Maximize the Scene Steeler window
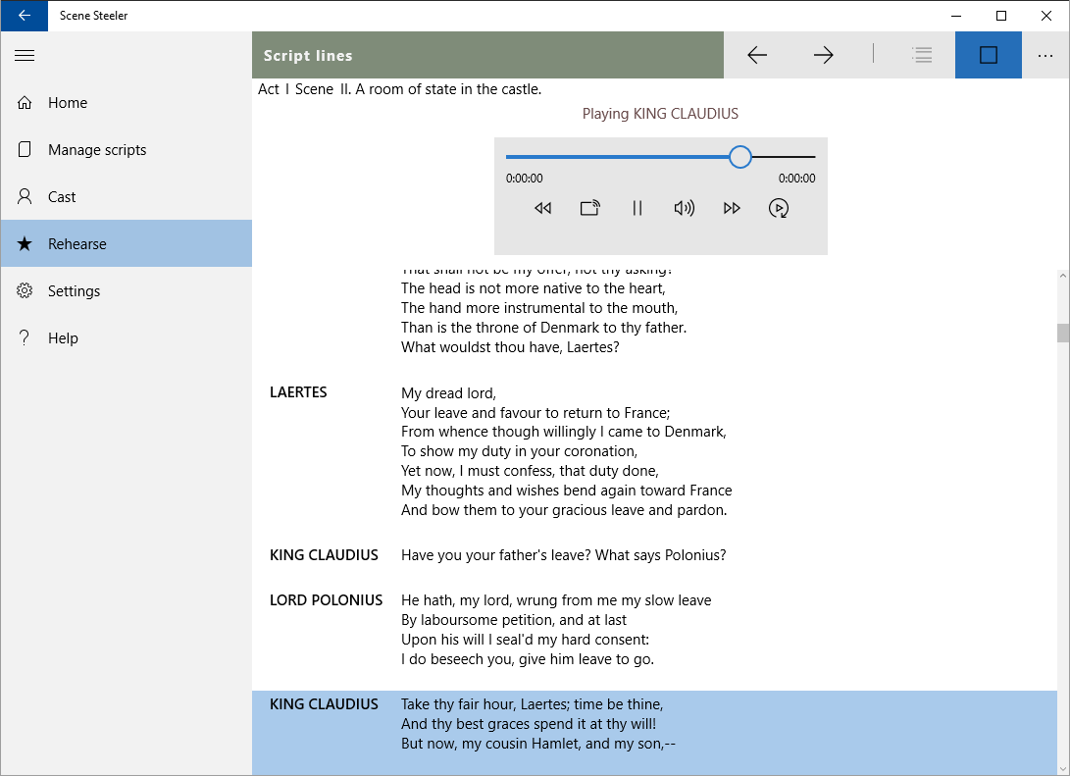The image size is (1070, 776). pyautogui.click(x=1001, y=16)
